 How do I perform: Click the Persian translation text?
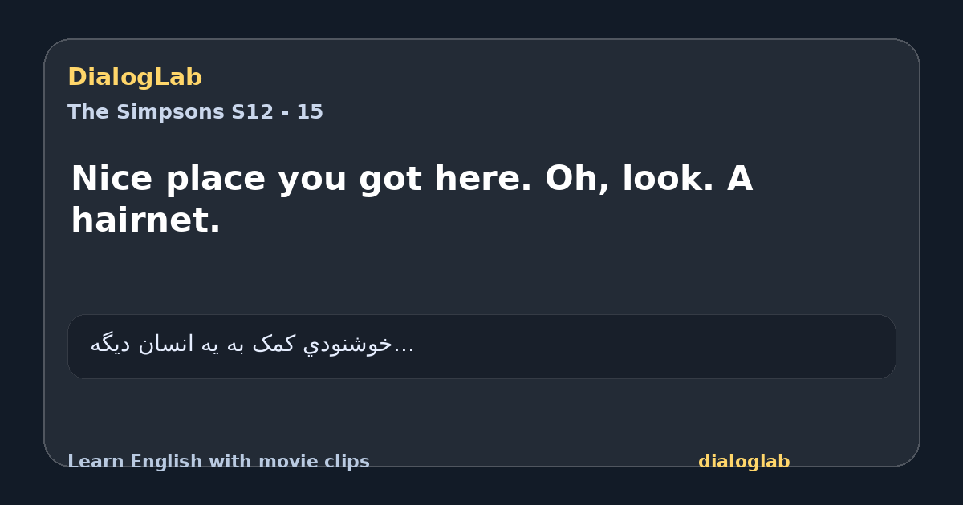pos(252,345)
